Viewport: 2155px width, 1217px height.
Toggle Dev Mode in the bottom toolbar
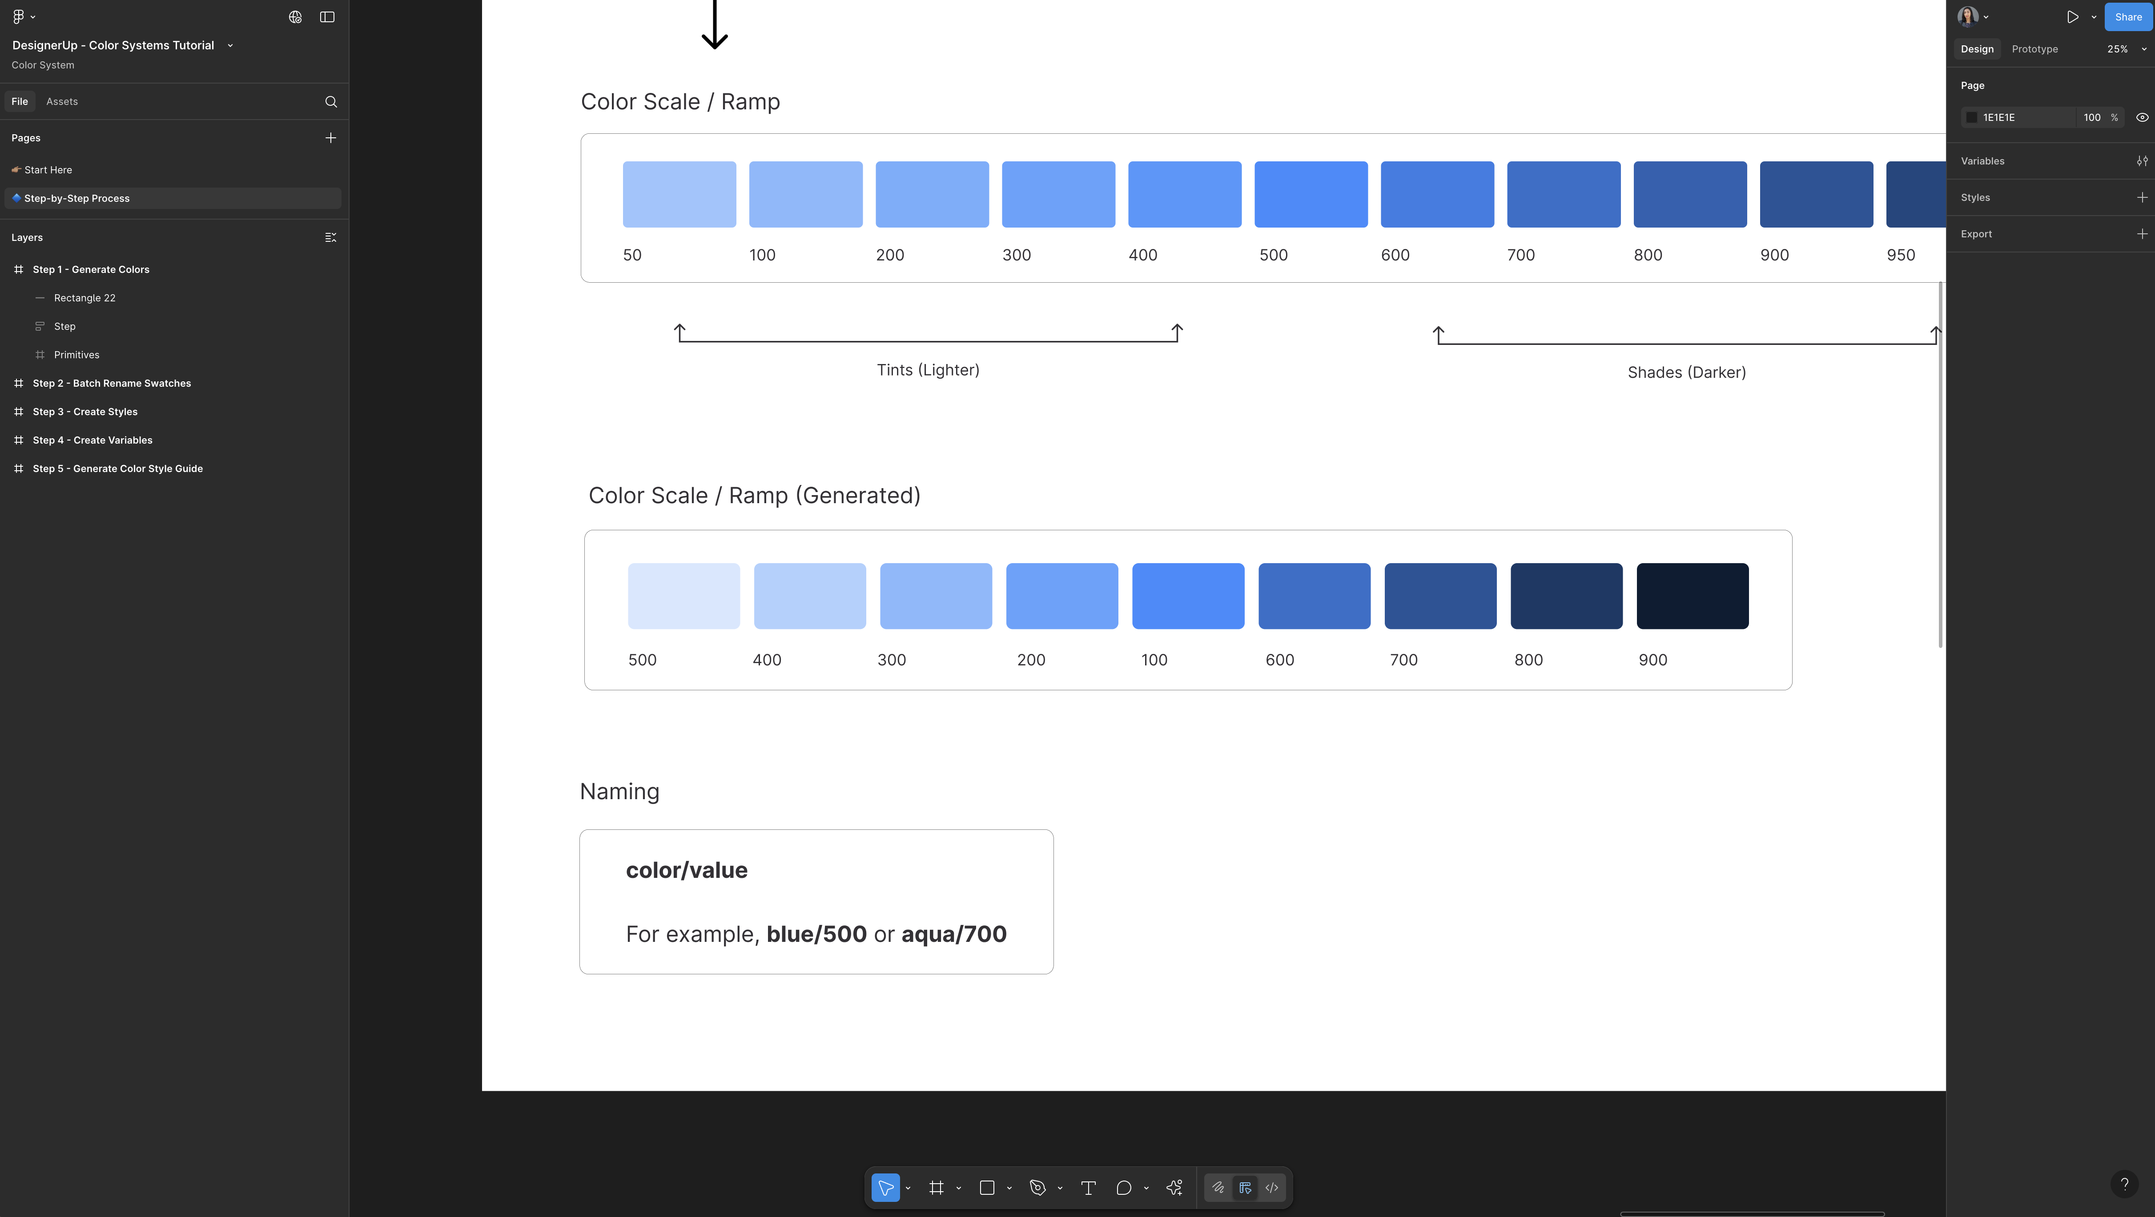(1271, 1188)
